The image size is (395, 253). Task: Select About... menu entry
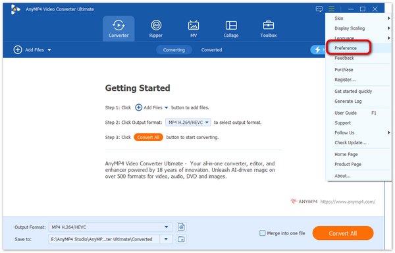357,176
